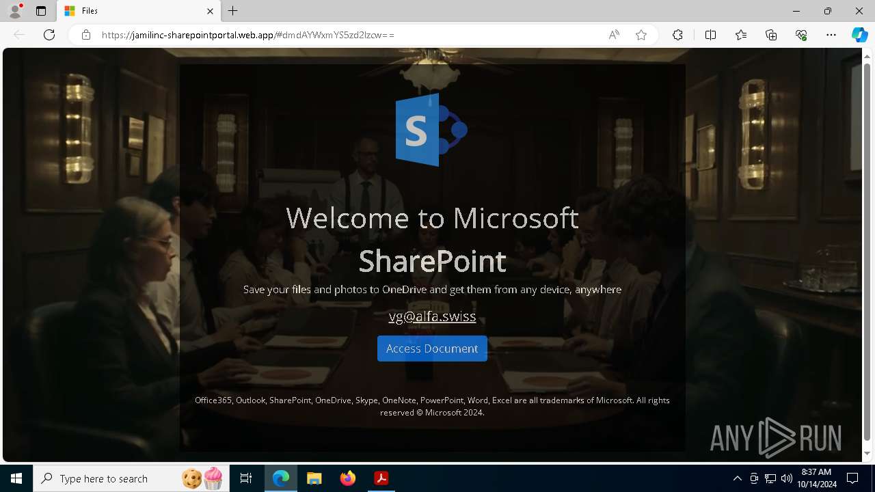Click the vg@alfa.swiss email link

coord(432,316)
